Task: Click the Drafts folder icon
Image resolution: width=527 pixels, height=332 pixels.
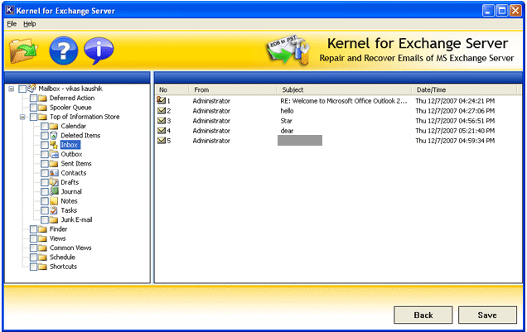Action: (x=54, y=182)
